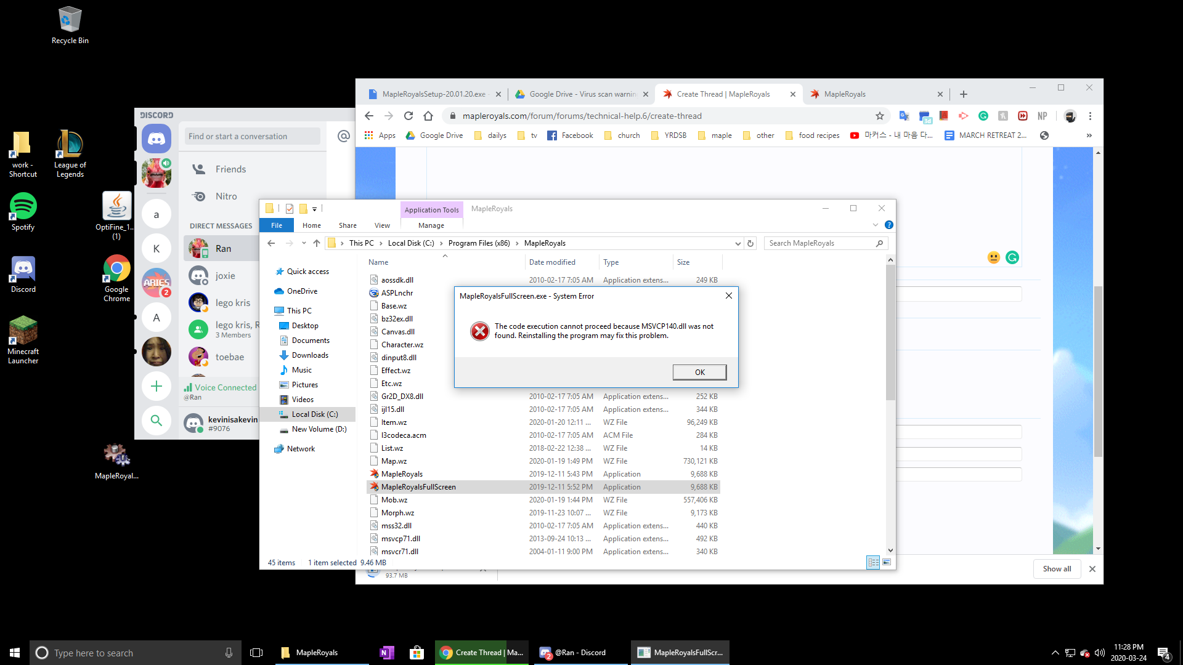Switch Explorer to large icons view
Screen dimensions: 1183x665
[x=886, y=562]
